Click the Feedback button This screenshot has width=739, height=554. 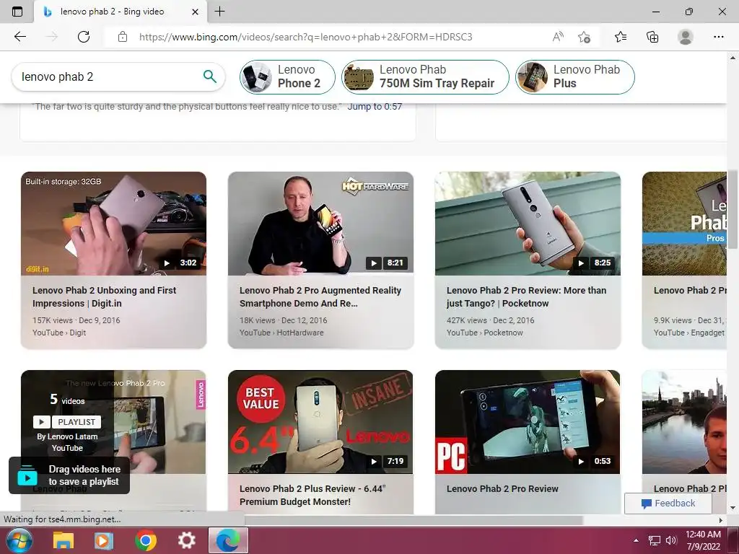668,503
